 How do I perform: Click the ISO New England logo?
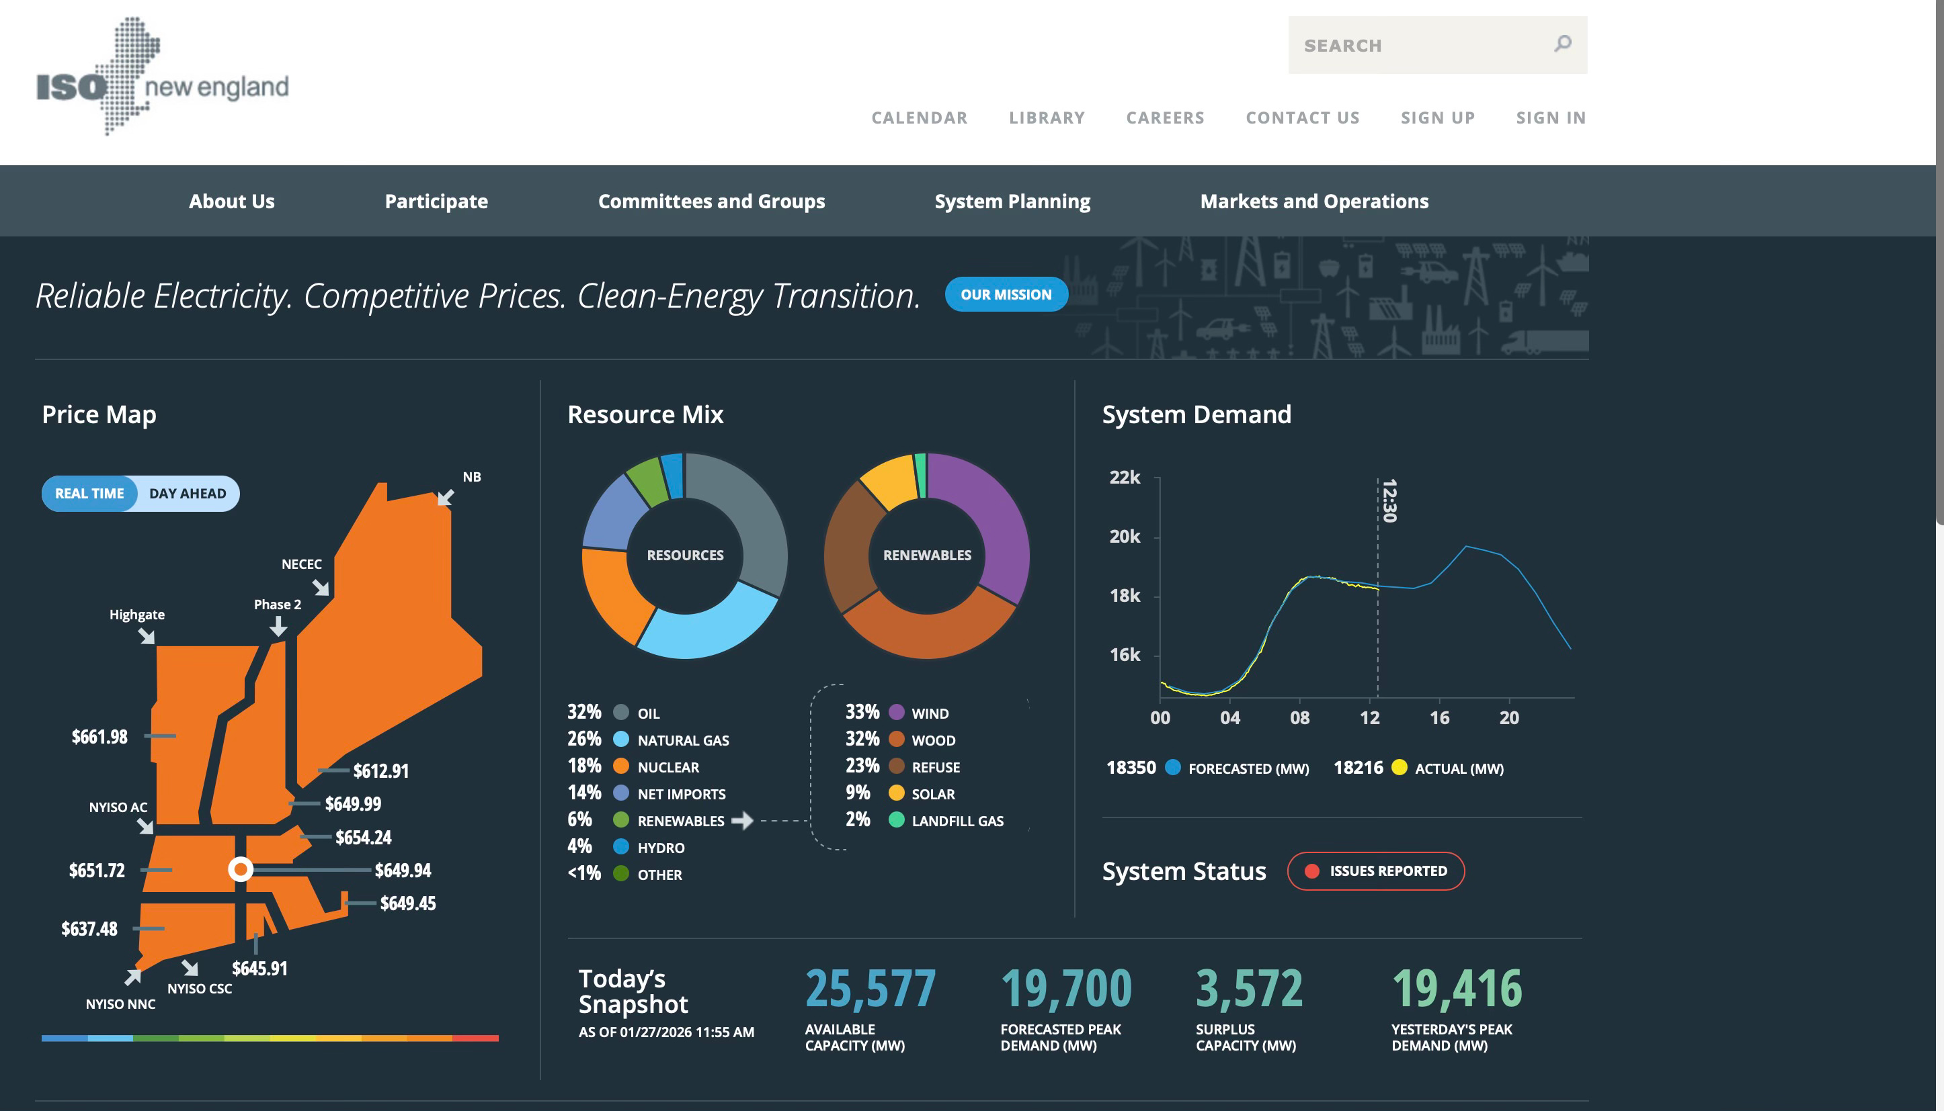[x=162, y=77]
